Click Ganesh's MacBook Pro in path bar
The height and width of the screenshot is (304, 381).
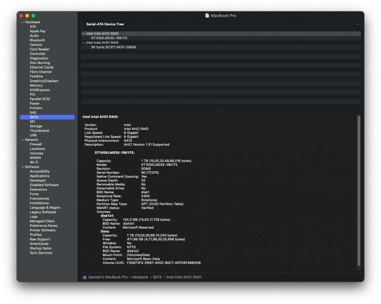point(108,277)
